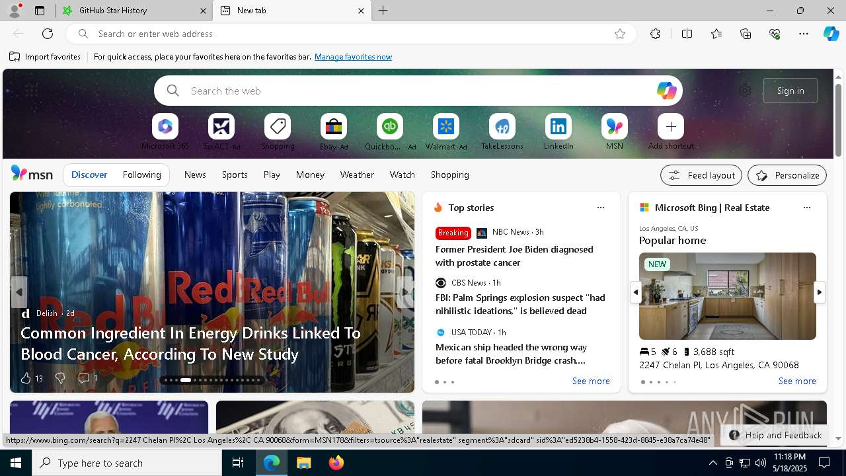Open the TaxACT ad shortcut tile
This screenshot has height=476, width=846.
point(221,126)
